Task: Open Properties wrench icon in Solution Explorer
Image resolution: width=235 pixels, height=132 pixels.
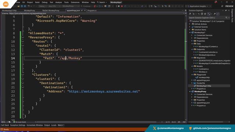Action: (x=214, y=14)
